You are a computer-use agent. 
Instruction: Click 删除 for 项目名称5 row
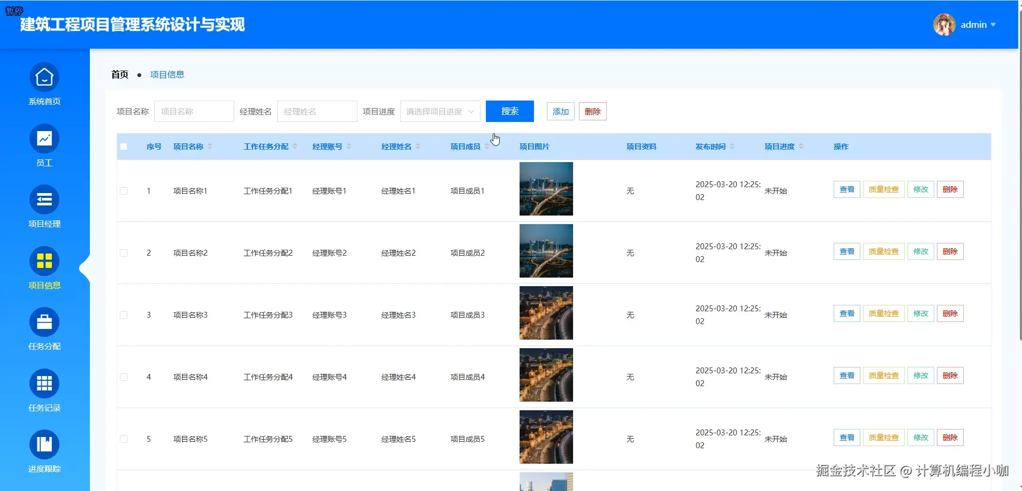point(950,438)
